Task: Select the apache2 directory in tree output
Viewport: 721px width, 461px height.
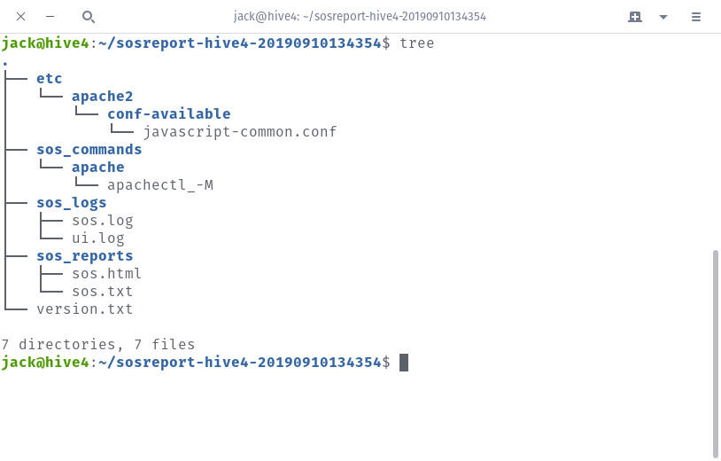Action: tap(102, 97)
